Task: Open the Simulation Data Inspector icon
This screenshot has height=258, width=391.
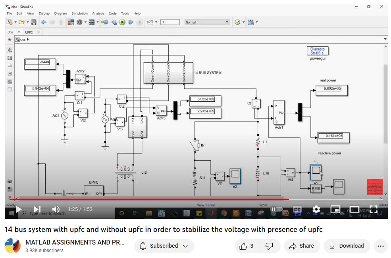Action: [x=150, y=22]
